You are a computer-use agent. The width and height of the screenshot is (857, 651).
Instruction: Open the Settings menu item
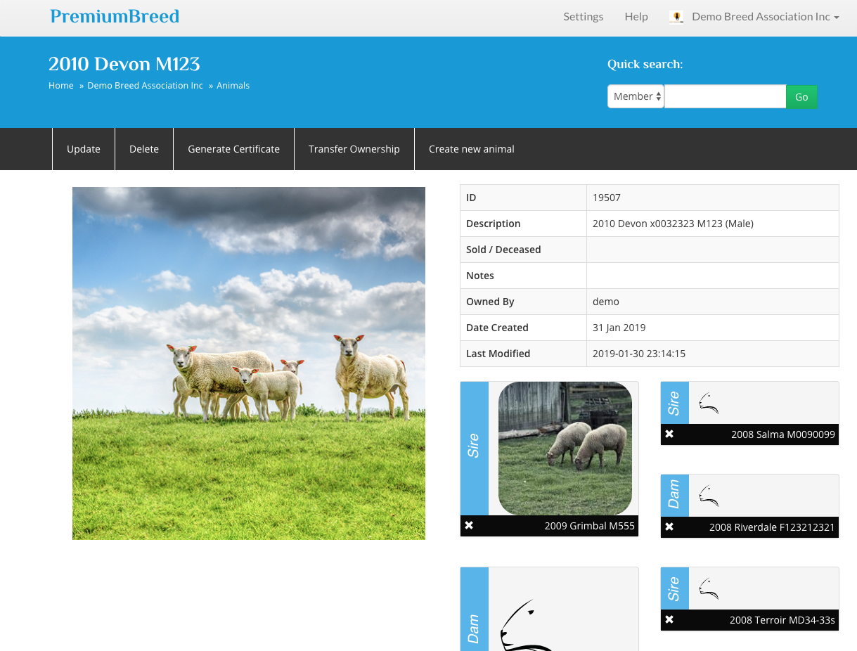pyautogui.click(x=583, y=17)
